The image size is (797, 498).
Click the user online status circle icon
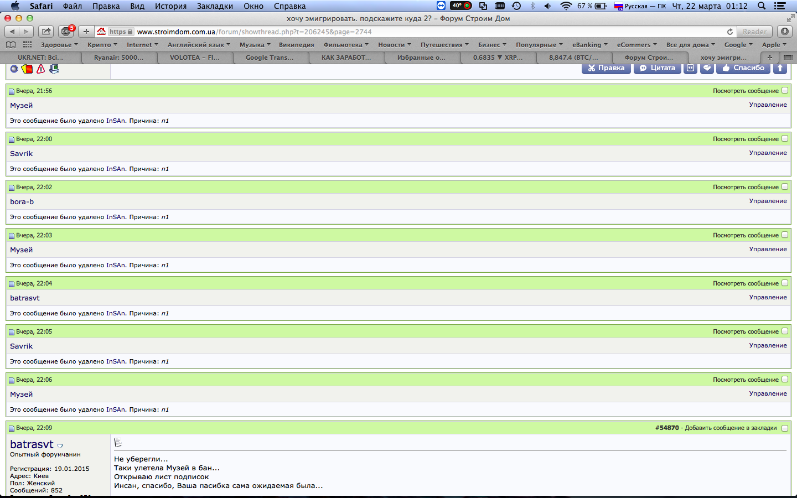14,69
